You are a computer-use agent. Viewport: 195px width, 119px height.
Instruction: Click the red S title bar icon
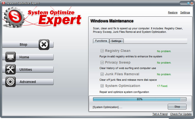pos(3,3)
